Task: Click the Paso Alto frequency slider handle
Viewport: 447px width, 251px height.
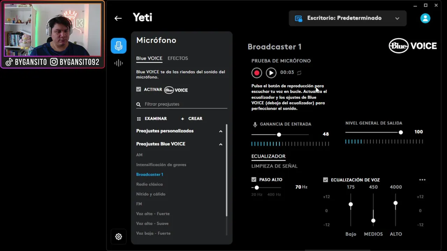Action: pos(257,188)
